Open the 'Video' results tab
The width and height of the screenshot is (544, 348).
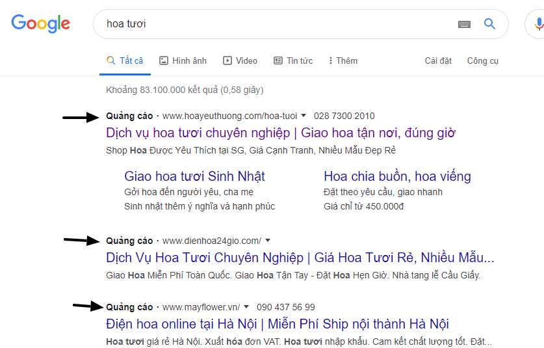[240, 60]
